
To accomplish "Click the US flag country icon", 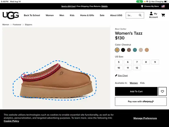I will point(163,6).
